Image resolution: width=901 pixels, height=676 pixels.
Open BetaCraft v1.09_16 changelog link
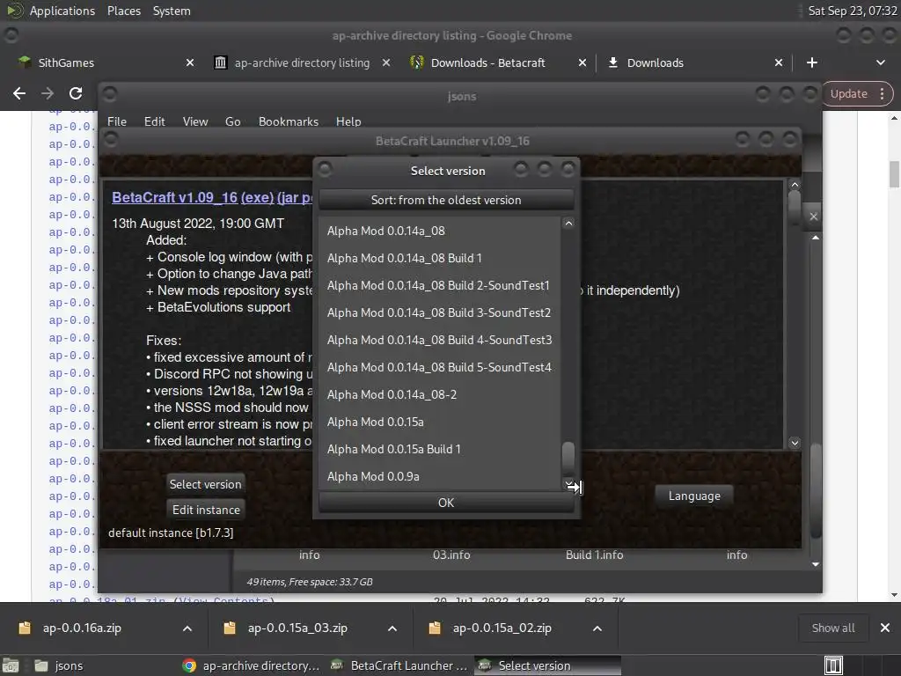coord(175,197)
